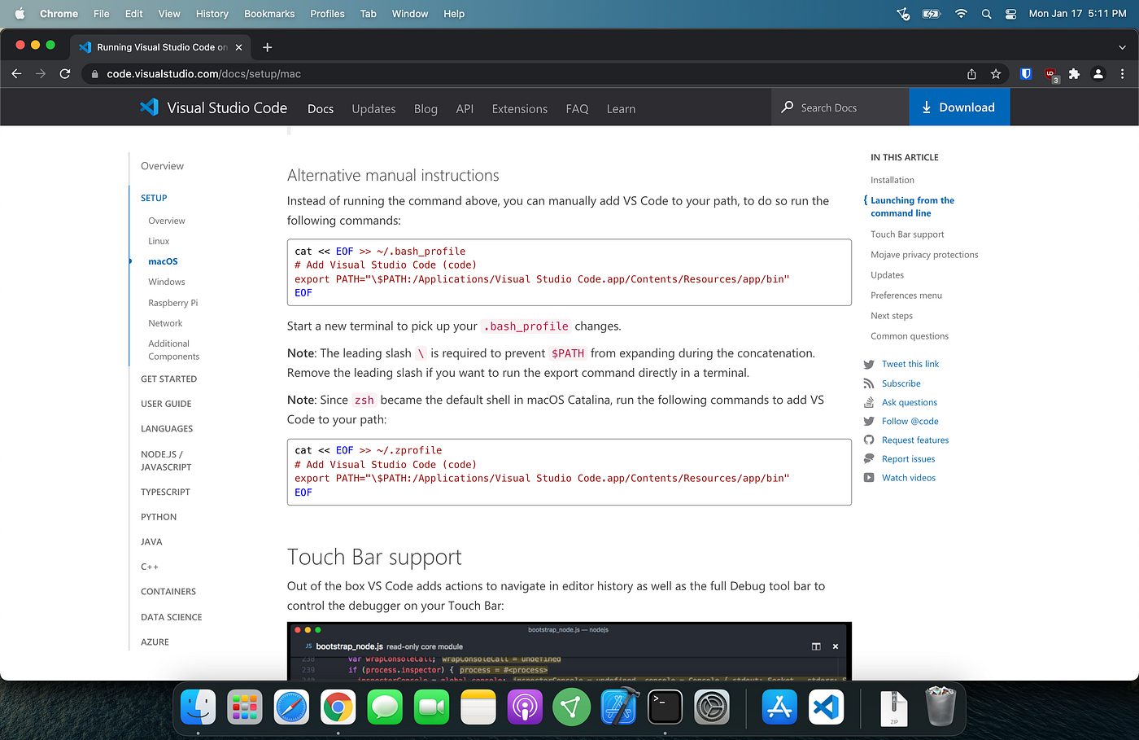
Task: Click the magnifying glass in Search Docs
Action: [x=787, y=107]
